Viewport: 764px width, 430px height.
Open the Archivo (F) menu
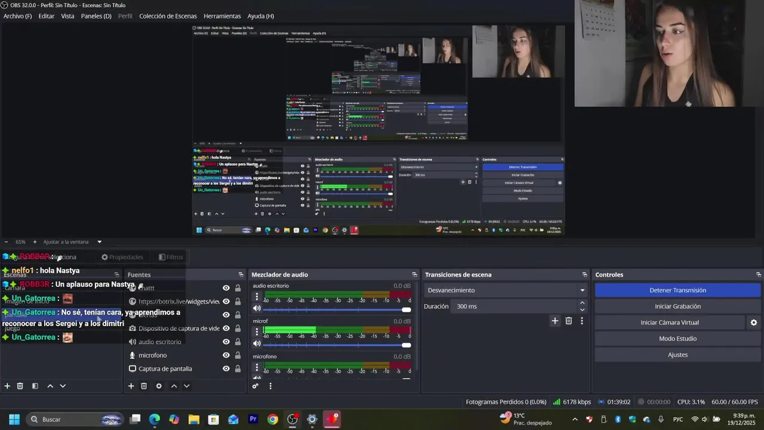[x=17, y=16]
